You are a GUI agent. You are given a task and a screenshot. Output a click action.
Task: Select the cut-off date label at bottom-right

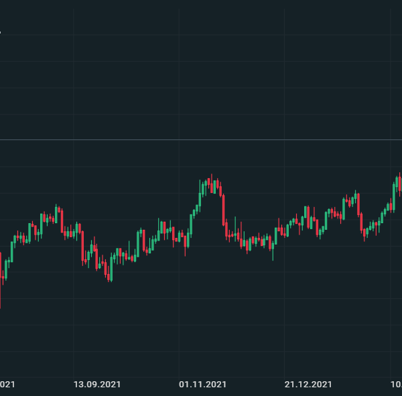[x=396, y=385]
